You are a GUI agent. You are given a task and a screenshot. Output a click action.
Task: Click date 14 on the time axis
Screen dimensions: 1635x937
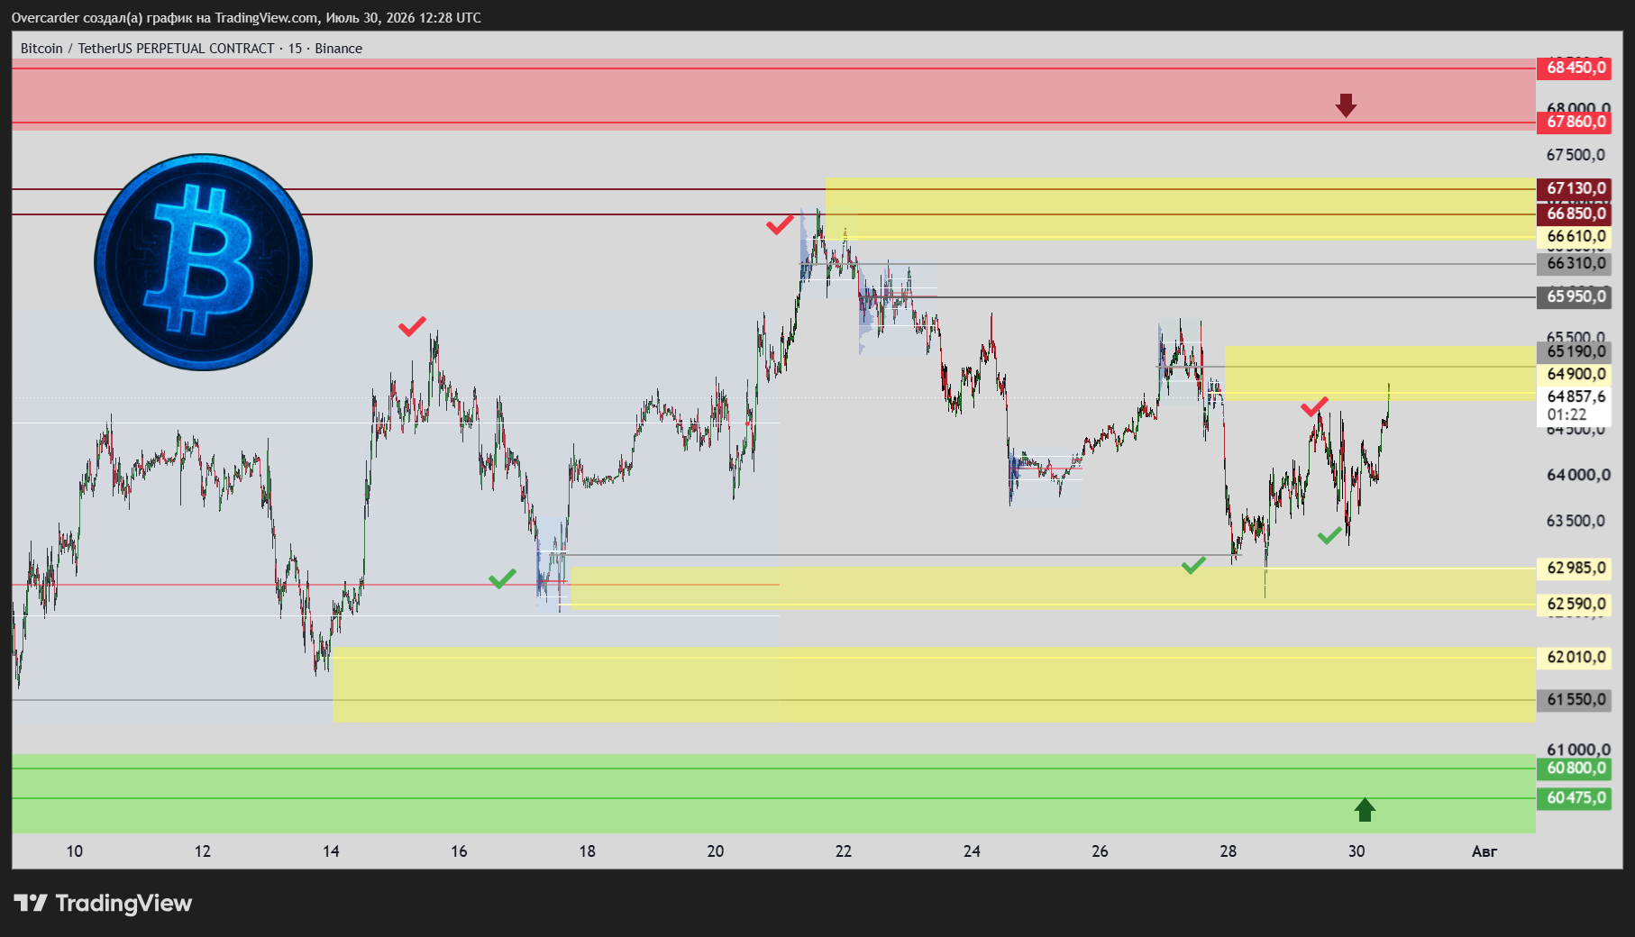click(x=331, y=851)
